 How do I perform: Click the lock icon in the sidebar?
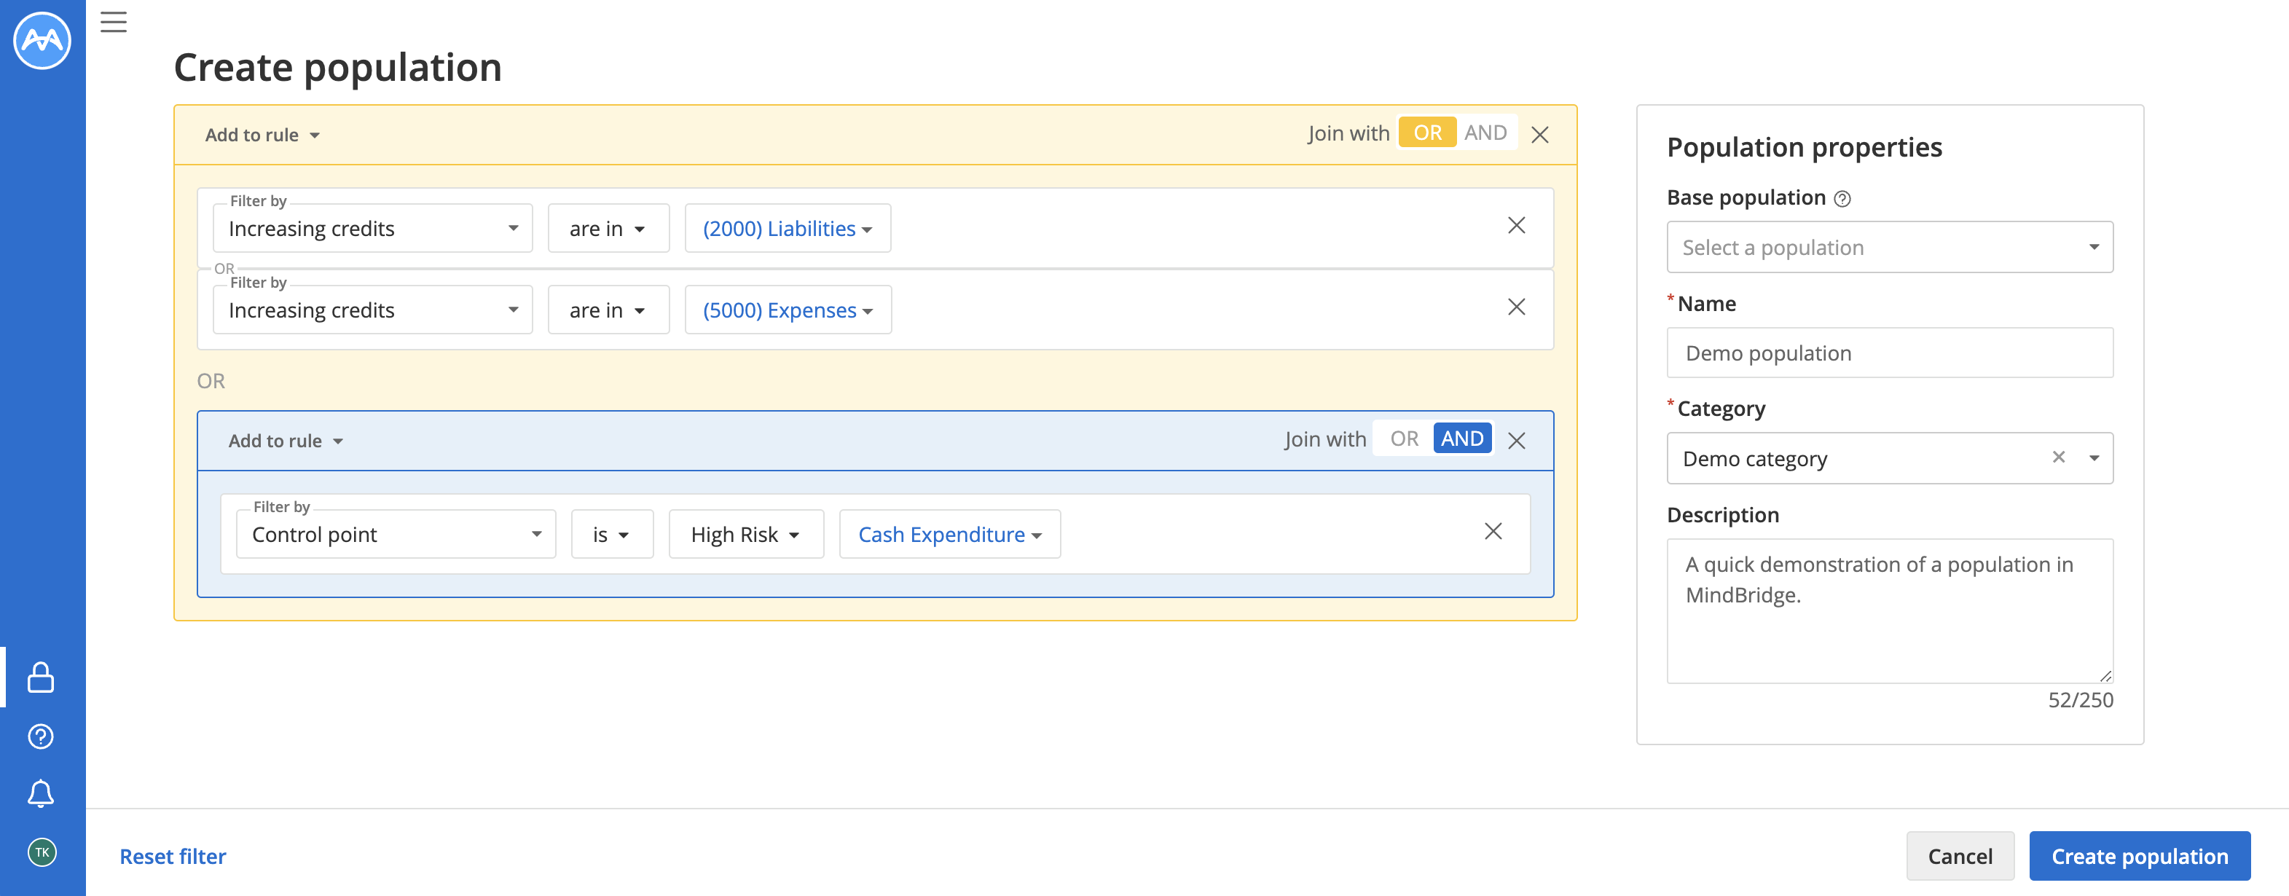39,677
